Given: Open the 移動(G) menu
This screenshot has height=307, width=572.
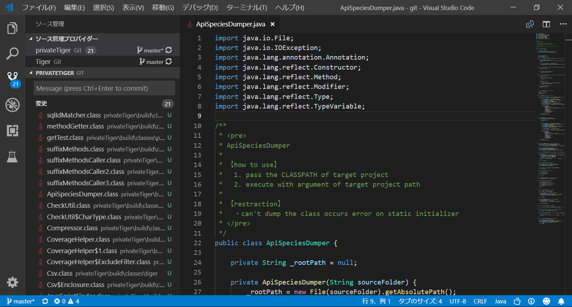Looking at the screenshot, I should [163, 7].
